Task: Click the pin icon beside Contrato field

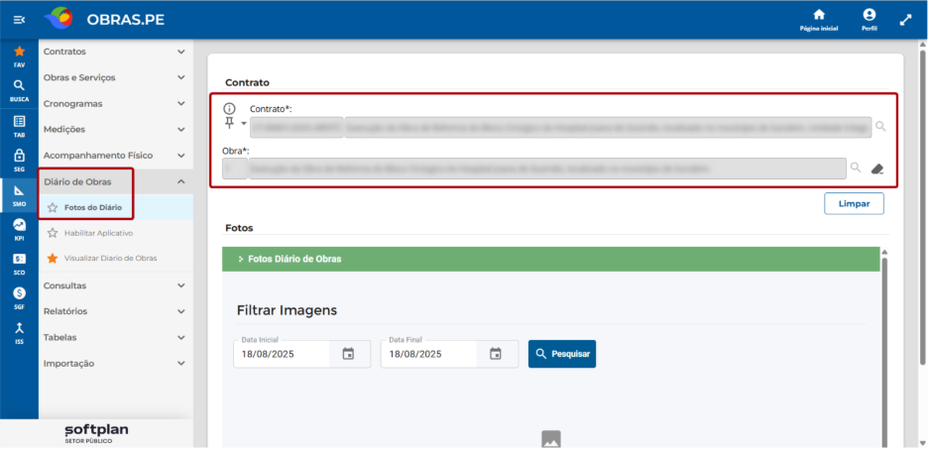Action: coord(229,123)
